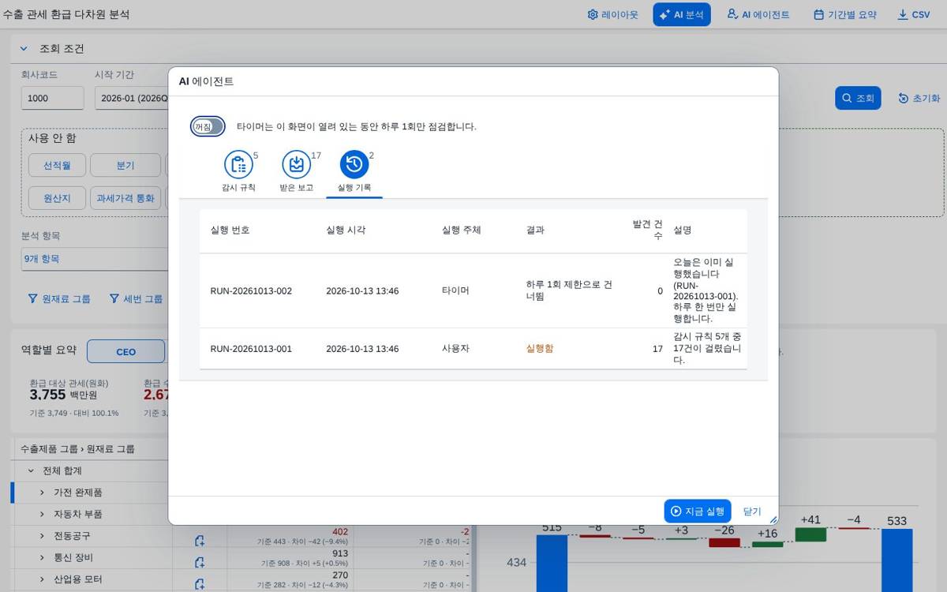Open the 시작 기간 2026-01 field
Viewport: 947px width, 592px height.
(x=132, y=98)
